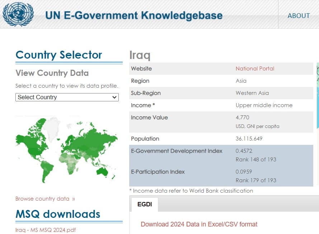319x234 pixels.
Task: Click the partial country map at right edge
Action: (317, 93)
